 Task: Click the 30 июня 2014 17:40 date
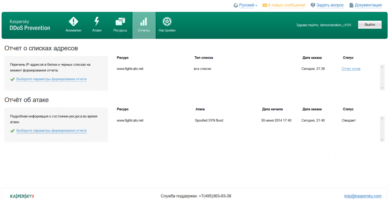click(276, 120)
